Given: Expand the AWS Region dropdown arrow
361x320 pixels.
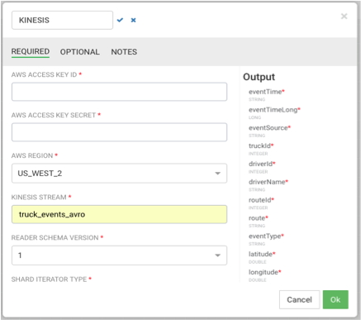Looking at the screenshot, I should [217, 174].
